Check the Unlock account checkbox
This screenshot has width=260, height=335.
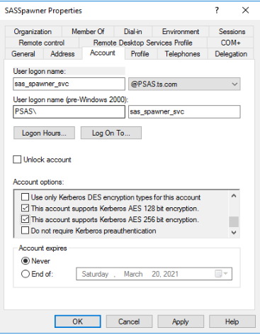click(17, 160)
